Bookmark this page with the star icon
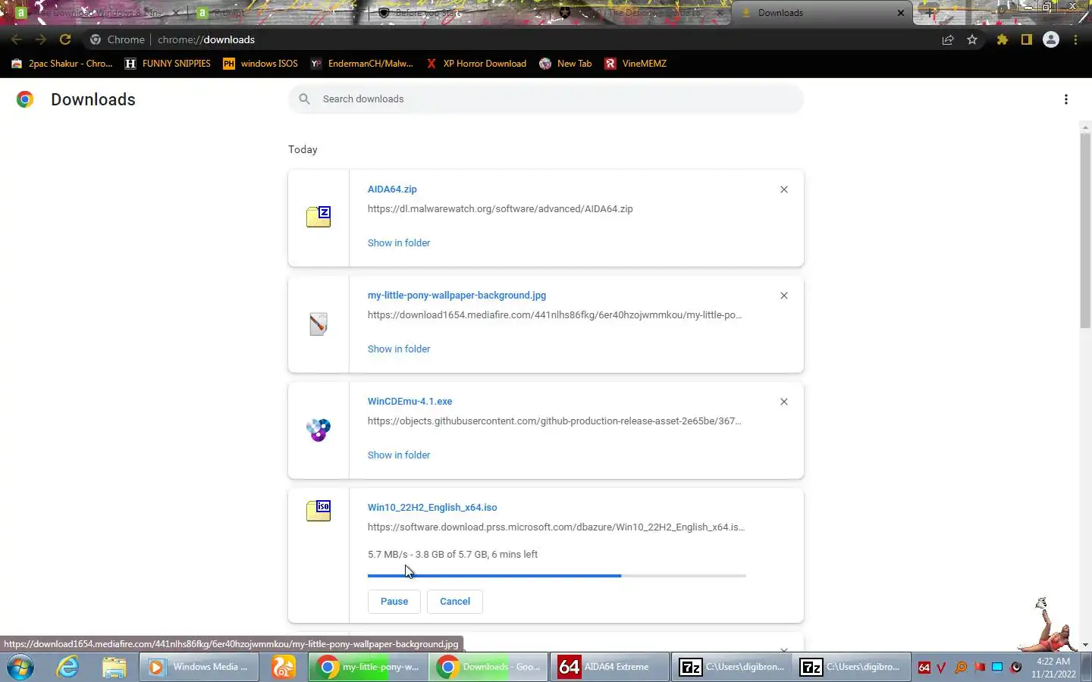Viewport: 1092px width, 682px height. point(972,39)
